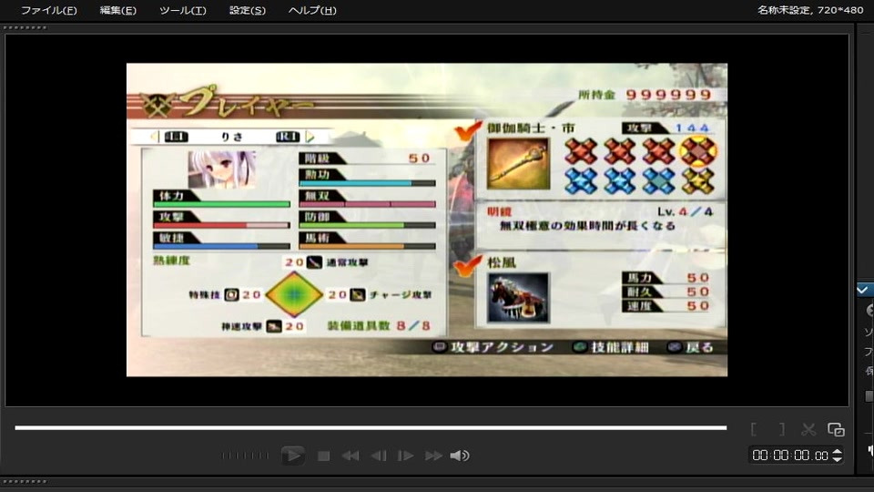This screenshot has width=874, height=492.
Task: Stop playback with the square Stop button
Action: tap(323, 456)
